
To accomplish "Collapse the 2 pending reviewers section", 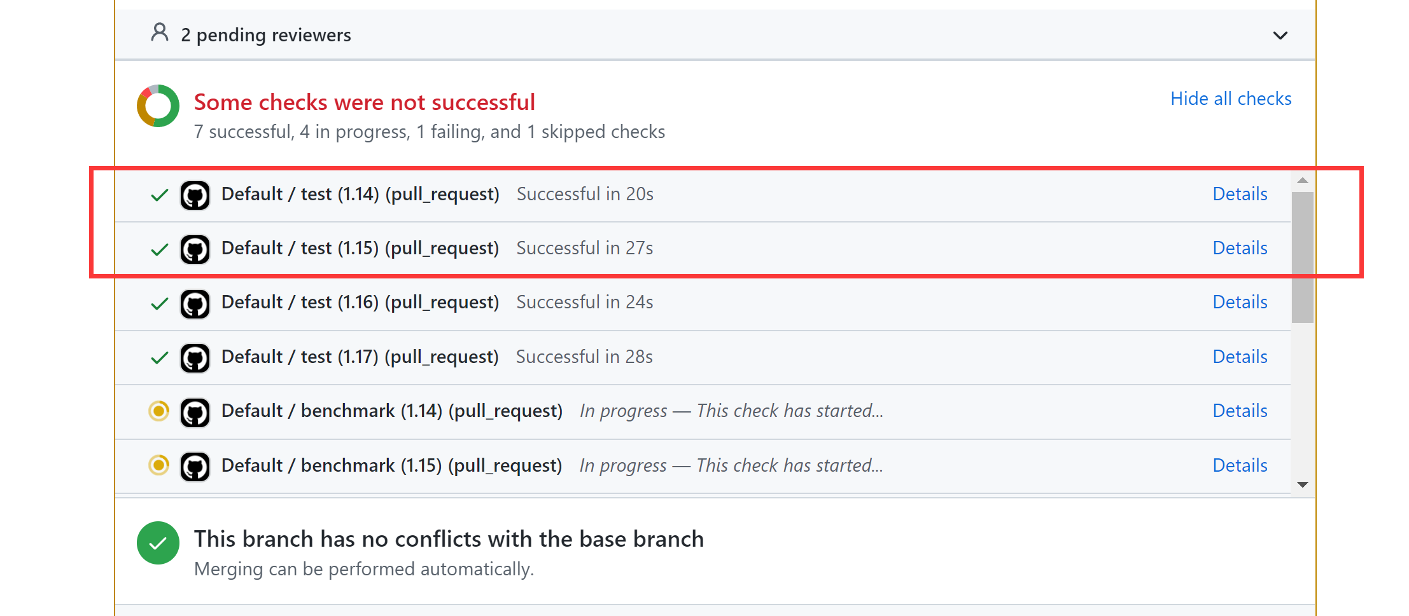I will [1281, 35].
